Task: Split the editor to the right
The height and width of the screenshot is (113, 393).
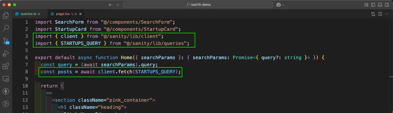Action: [380, 14]
